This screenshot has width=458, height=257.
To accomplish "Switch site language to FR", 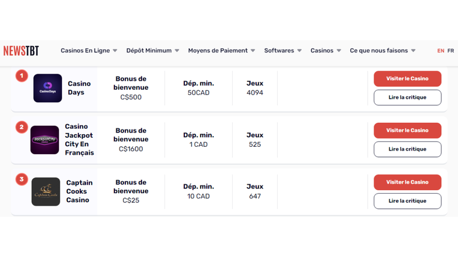I will pos(451,51).
